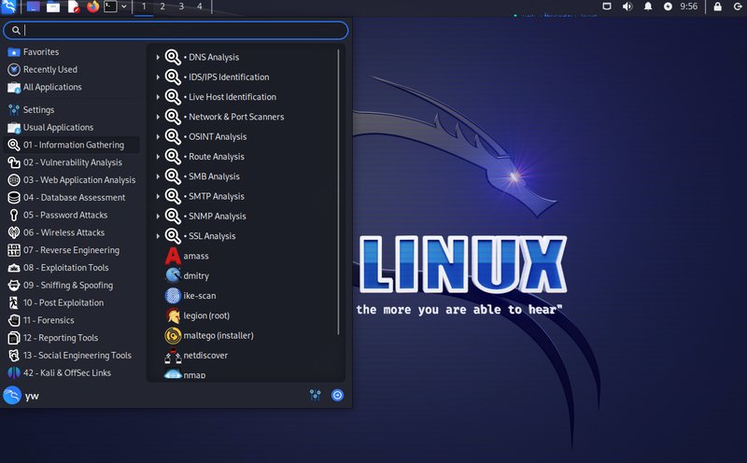Expand Network & Port Scanners submenu

tap(233, 117)
